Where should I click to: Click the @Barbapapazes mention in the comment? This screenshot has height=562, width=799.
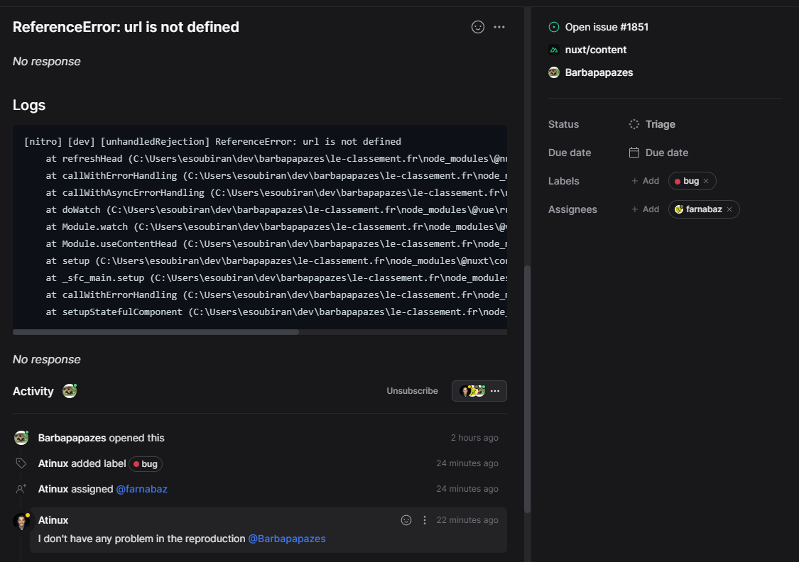pyautogui.click(x=286, y=539)
